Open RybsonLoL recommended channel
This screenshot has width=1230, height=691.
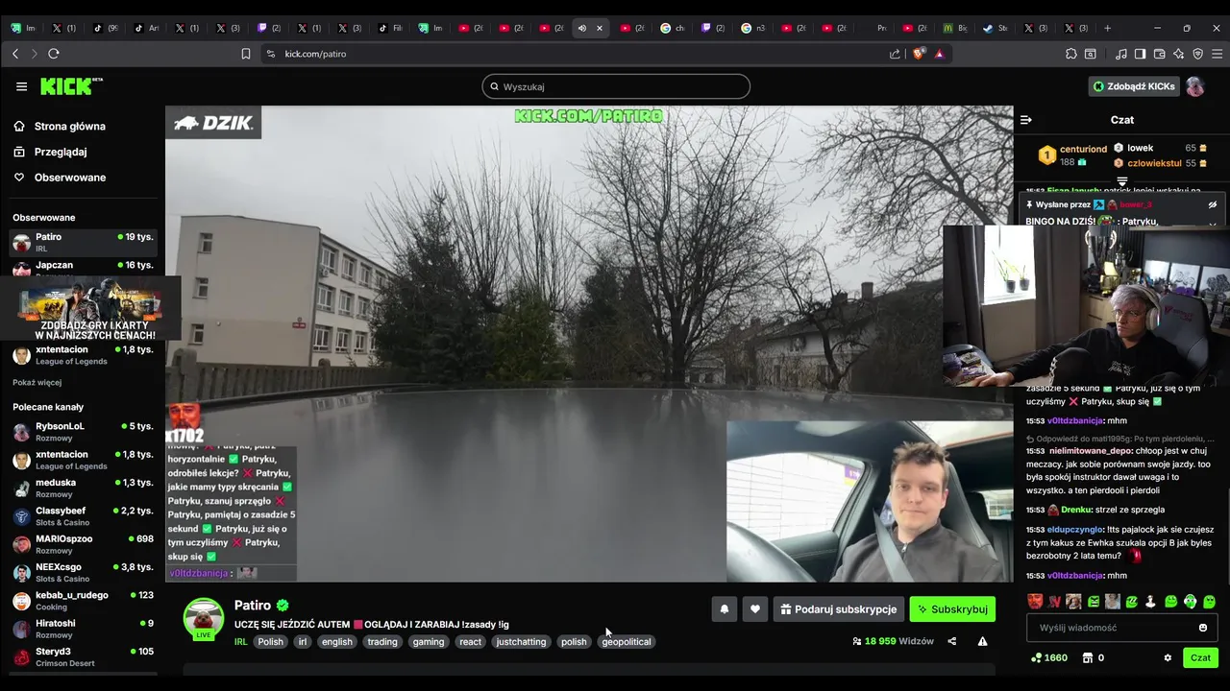point(83,432)
